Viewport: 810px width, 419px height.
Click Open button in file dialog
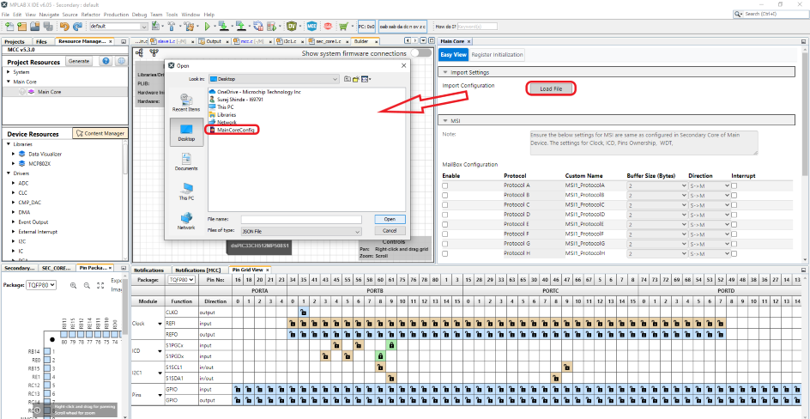[390, 219]
